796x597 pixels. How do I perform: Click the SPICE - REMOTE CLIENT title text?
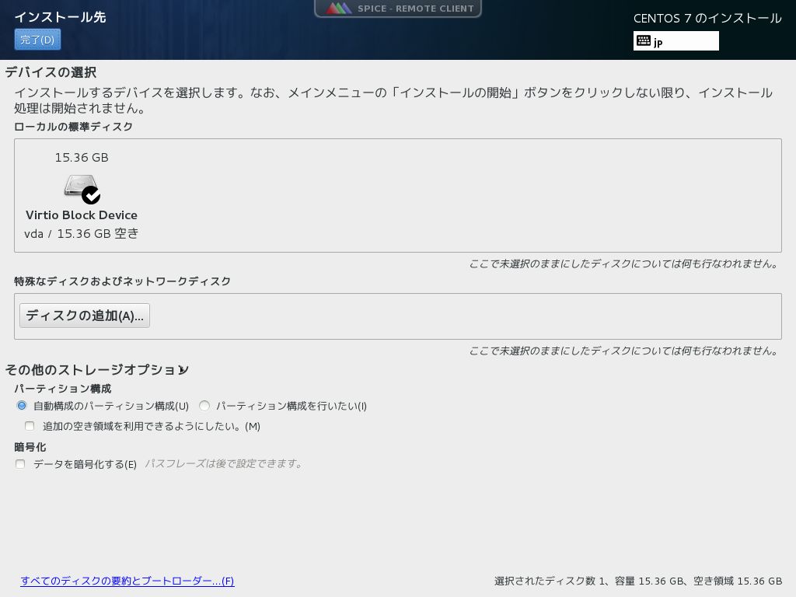415,9
